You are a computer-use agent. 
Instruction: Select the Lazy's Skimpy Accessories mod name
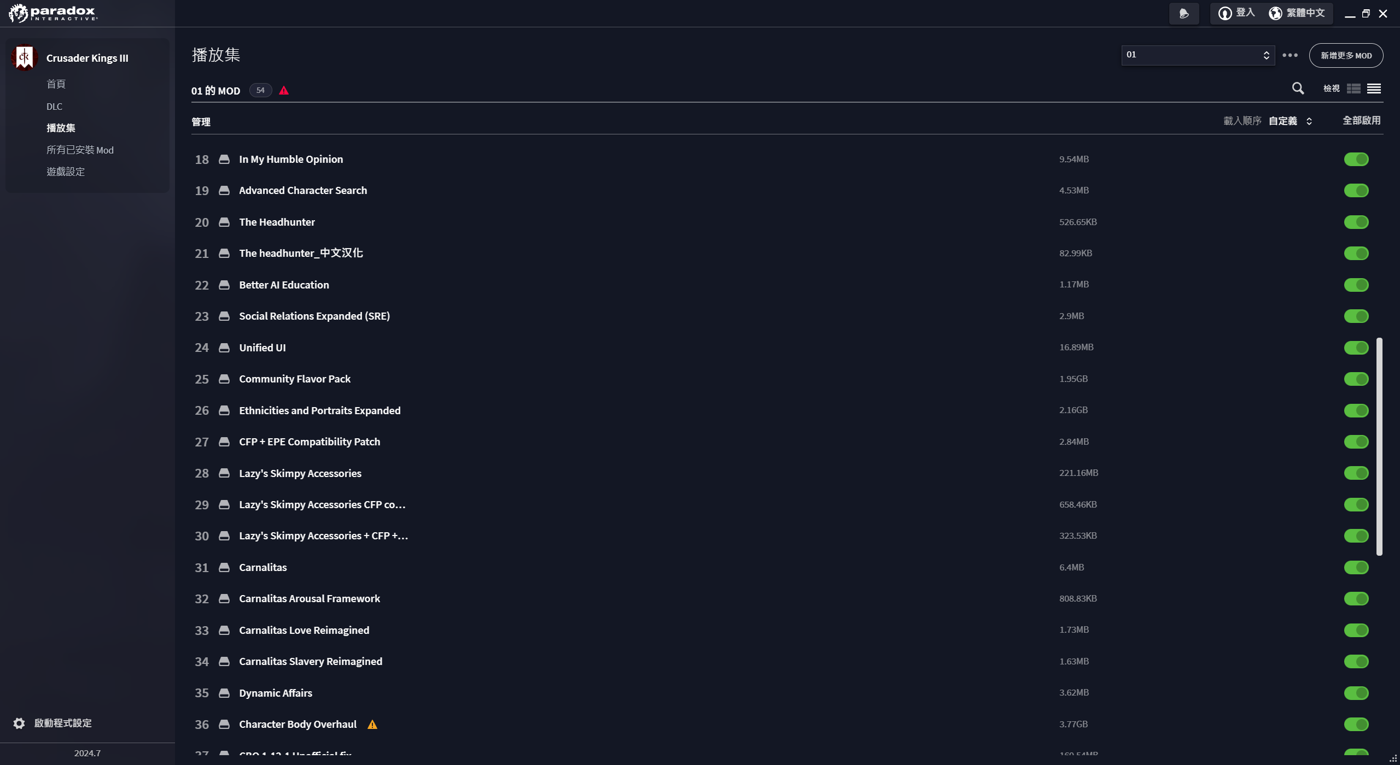300,474
